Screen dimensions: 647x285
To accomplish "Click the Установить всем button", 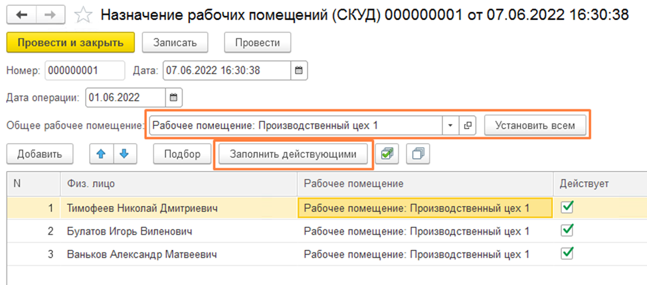I will tap(535, 125).
